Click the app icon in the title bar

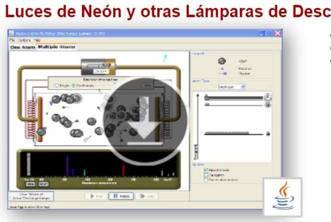11,33
